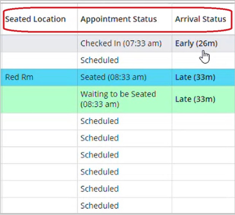Click the Early (26m) arrival status
235x215 pixels.
click(196, 43)
